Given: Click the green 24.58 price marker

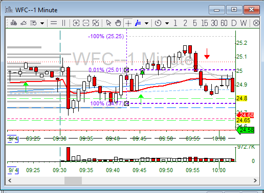Looking at the screenshot, I should 245,130.
